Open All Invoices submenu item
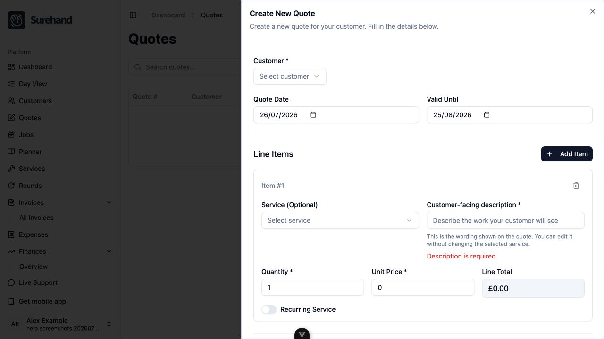This screenshot has height=339, width=604. [36, 218]
